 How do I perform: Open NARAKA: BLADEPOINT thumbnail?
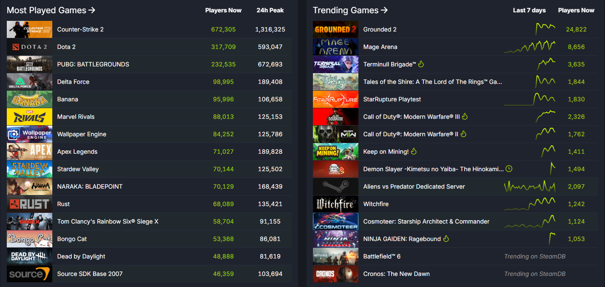[29, 187]
